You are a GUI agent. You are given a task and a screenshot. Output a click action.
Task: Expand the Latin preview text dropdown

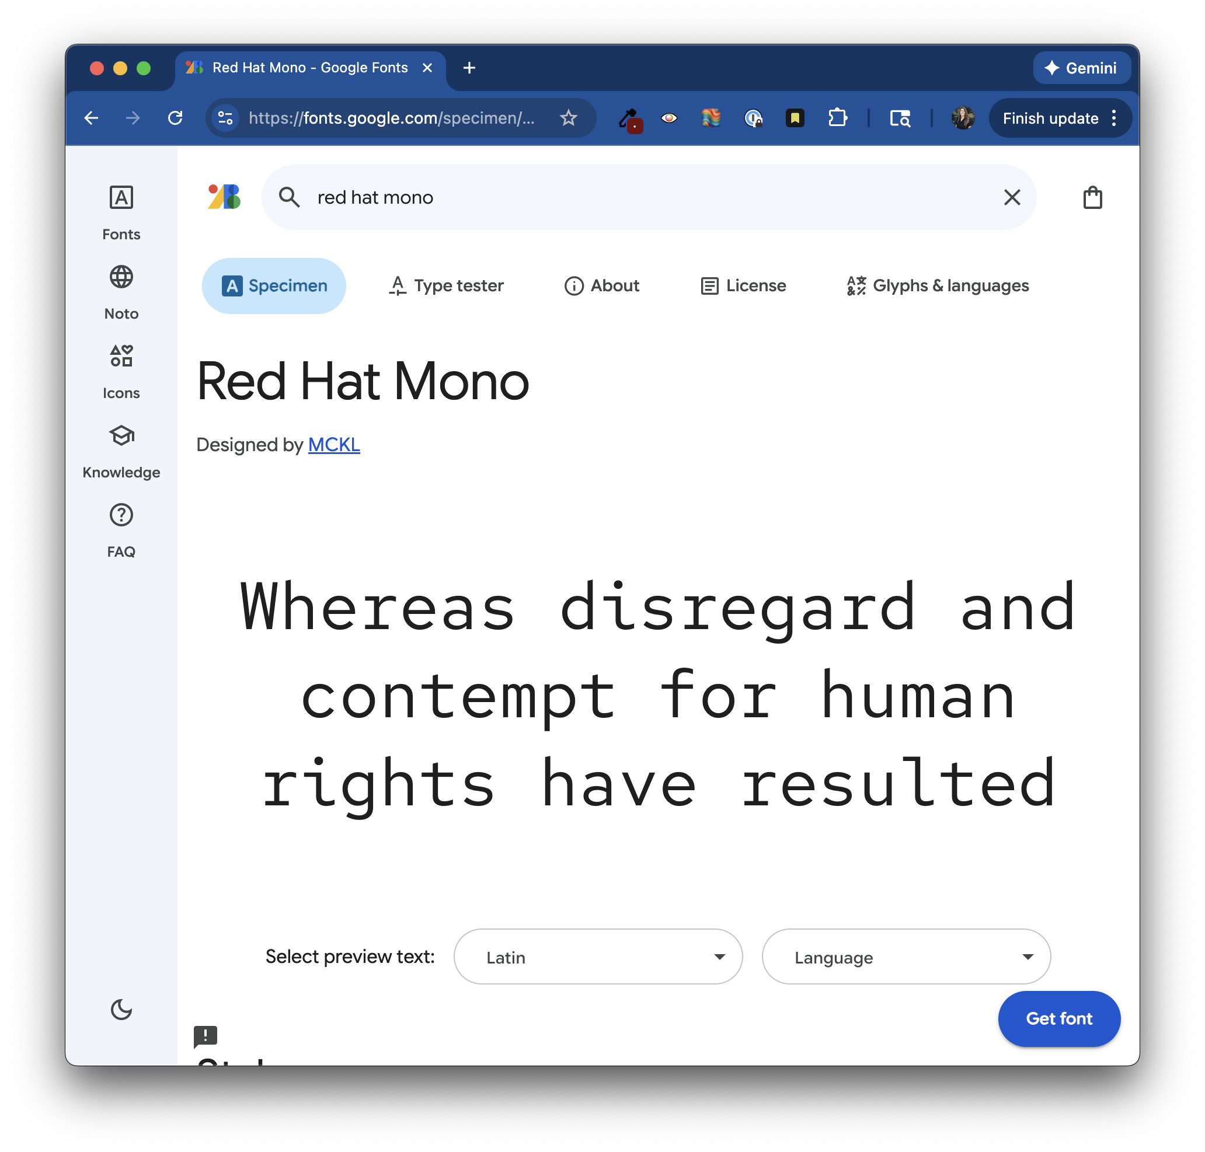click(598, 956)
